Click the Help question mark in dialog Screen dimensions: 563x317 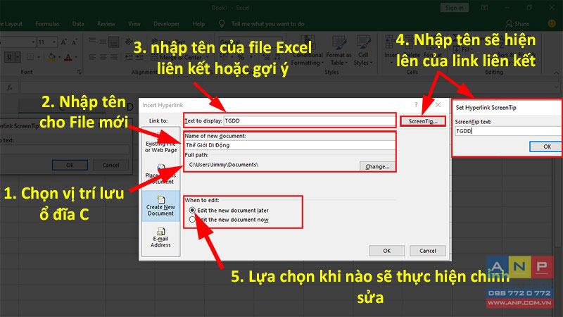(x=416, y=104)
